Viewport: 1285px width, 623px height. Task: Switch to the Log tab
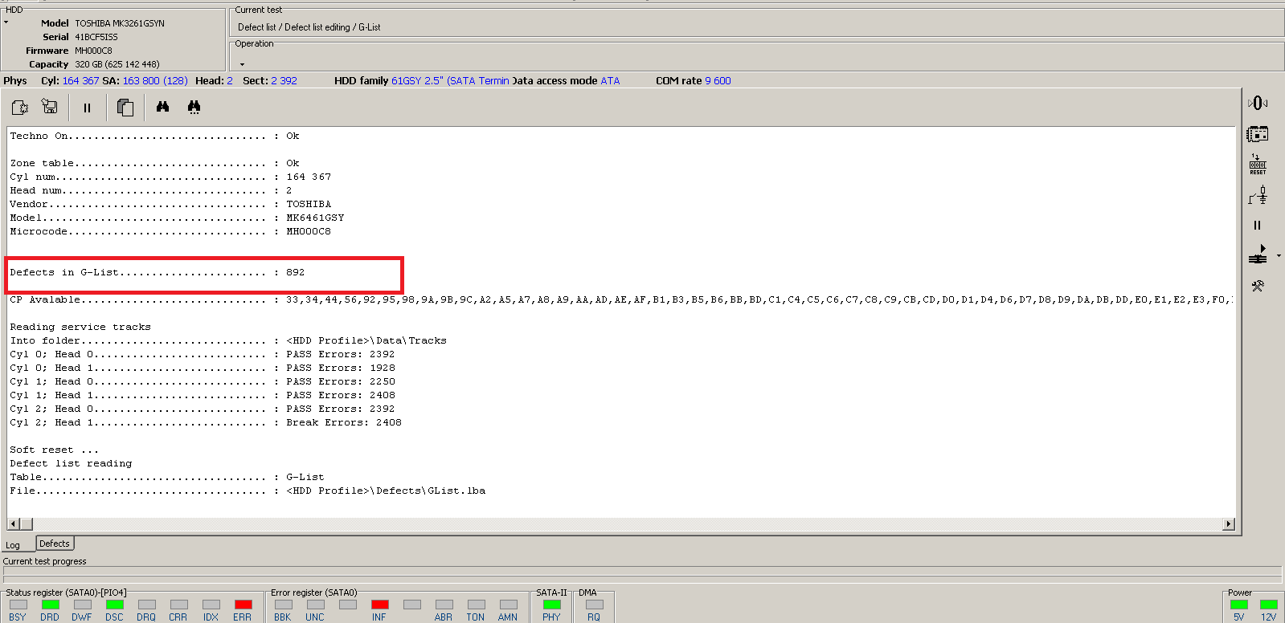coord(13,545)
